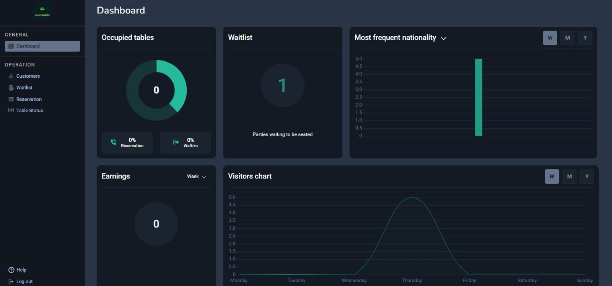Image resolution: width=612 pixels, height=286 pixels.
Task: Click the Log out arrow icon
Action: click(x=11, y=281)
